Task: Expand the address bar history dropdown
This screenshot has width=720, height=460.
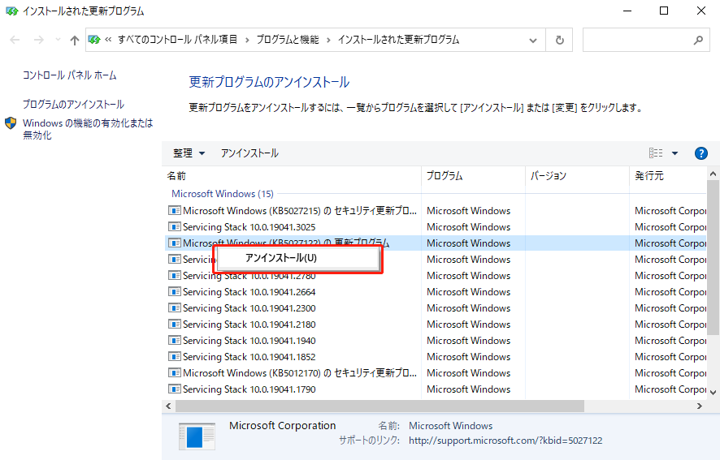Action: pos(532,41)
